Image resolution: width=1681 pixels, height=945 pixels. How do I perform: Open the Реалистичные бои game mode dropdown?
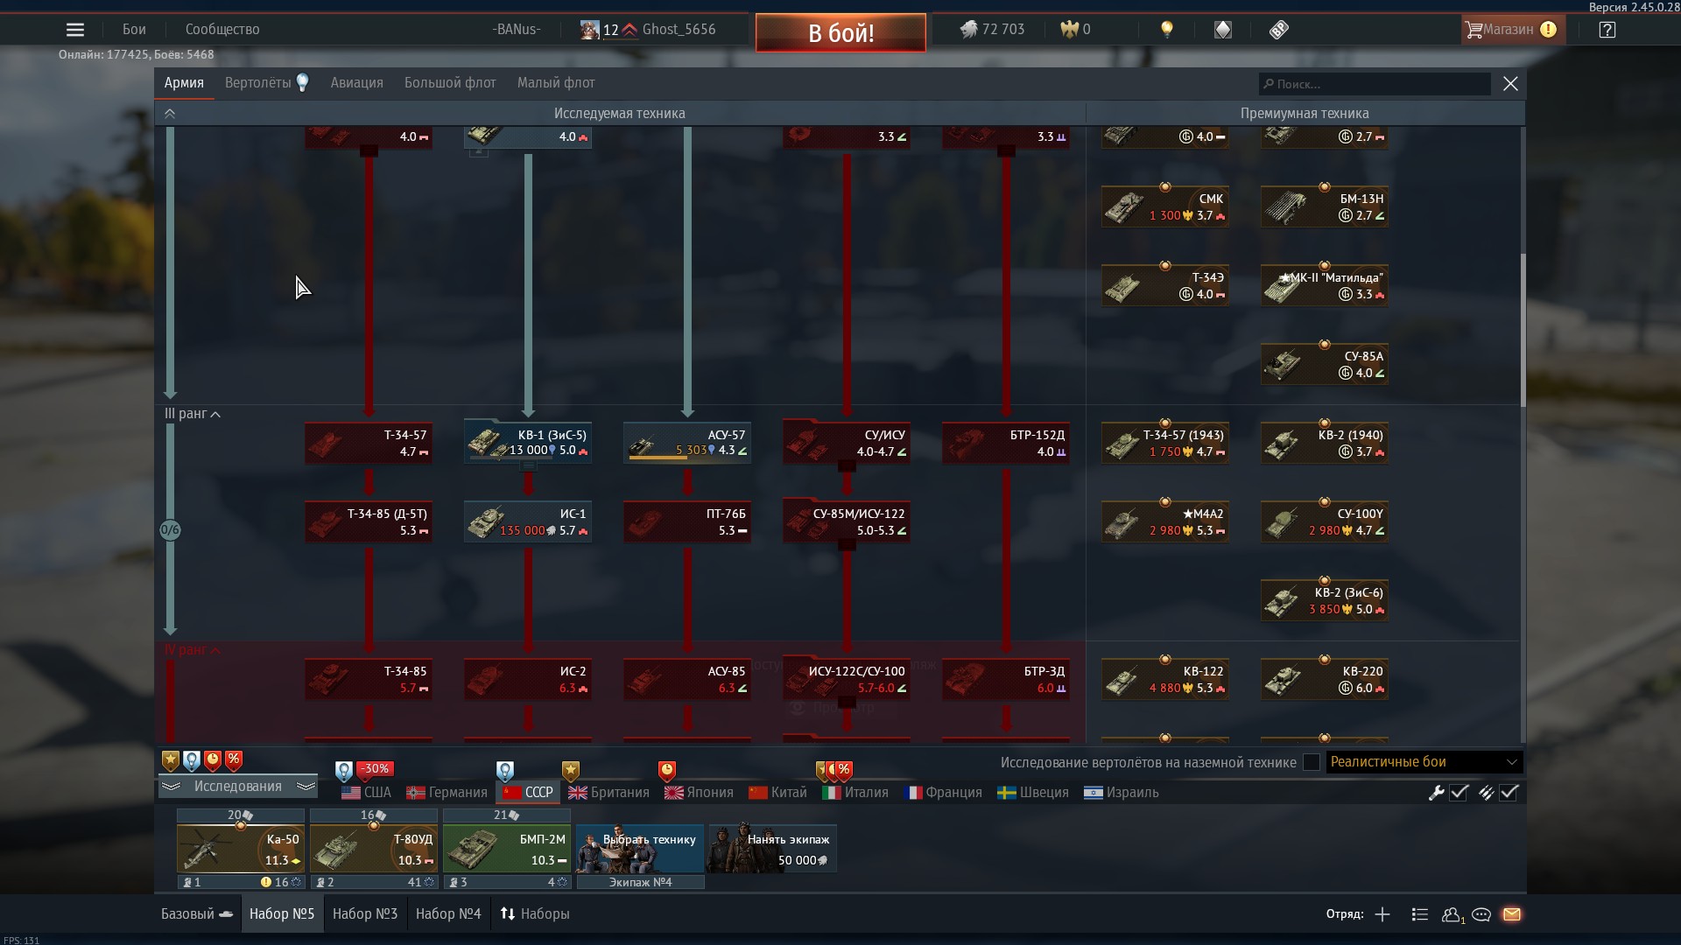tap(1424, 762)
